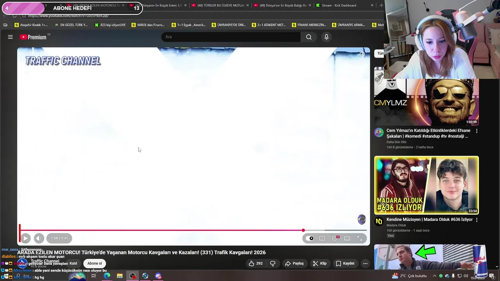
Task: Open EN GÜZEL TÜRK Y... bookmark
Action: pyautogui.click(x=71, y=25)
